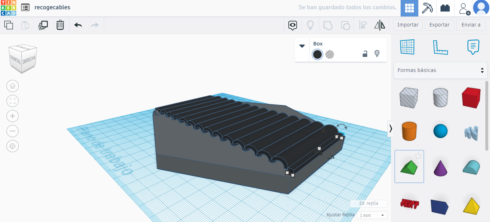Viewport: 490px width, 222px height.
Task: Select the blue Sphere shape
Action: pyautogui.click(x=440, y=131)
